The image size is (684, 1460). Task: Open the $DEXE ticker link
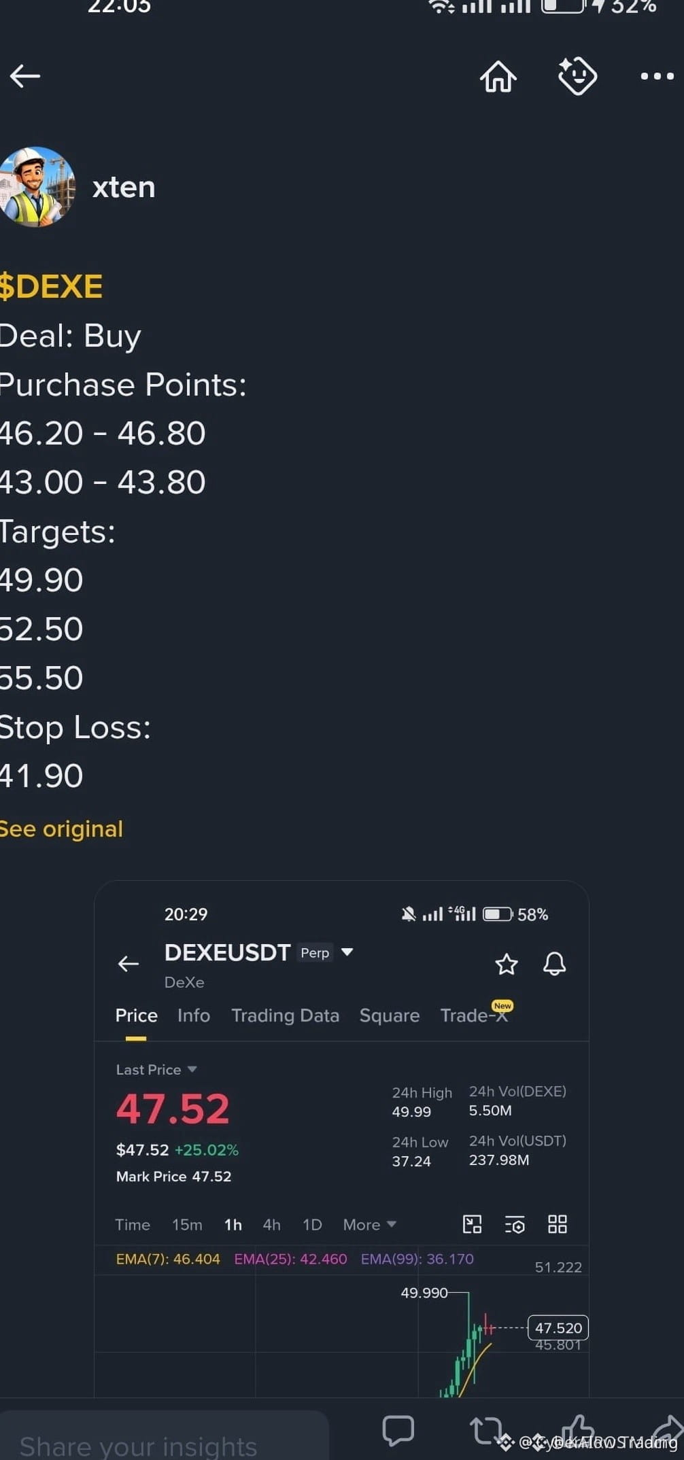[51, 286]
